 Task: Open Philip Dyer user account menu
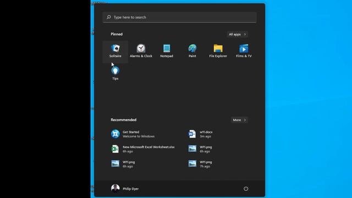click(x=125, y=189)
